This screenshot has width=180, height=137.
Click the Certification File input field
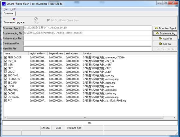(88, 43)
